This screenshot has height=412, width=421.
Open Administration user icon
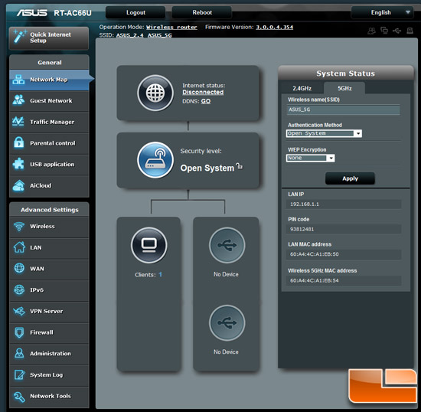(x=19, y=353)
